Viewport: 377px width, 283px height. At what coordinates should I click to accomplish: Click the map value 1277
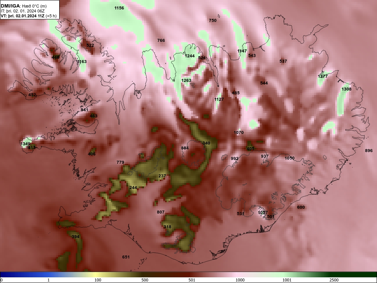click(x=323, y=76)
